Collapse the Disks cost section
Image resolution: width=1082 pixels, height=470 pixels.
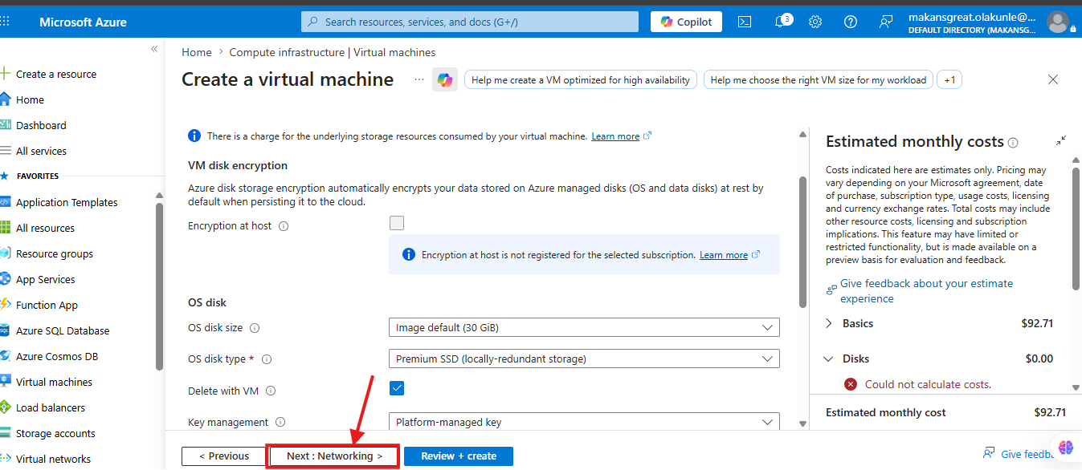830,359
